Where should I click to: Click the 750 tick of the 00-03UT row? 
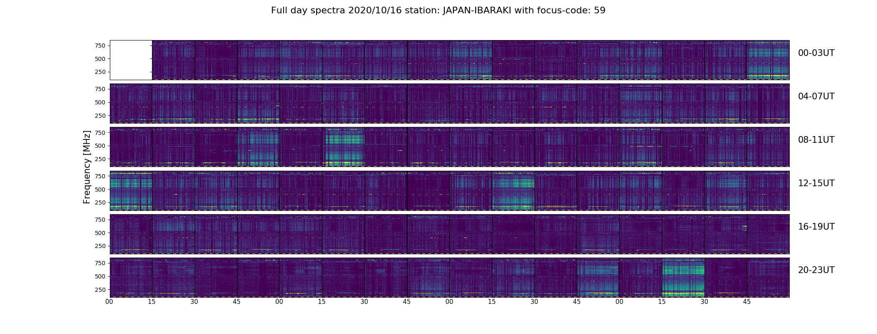click(100, 46)
